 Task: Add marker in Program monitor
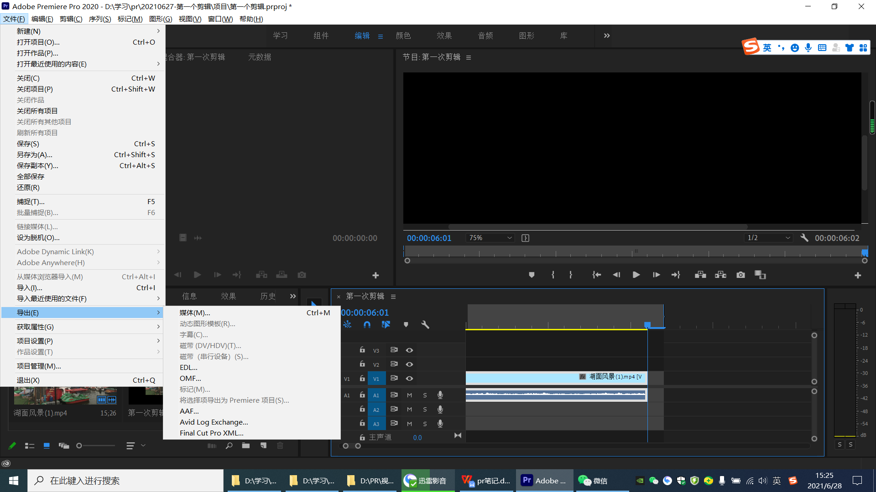(532, 275)
